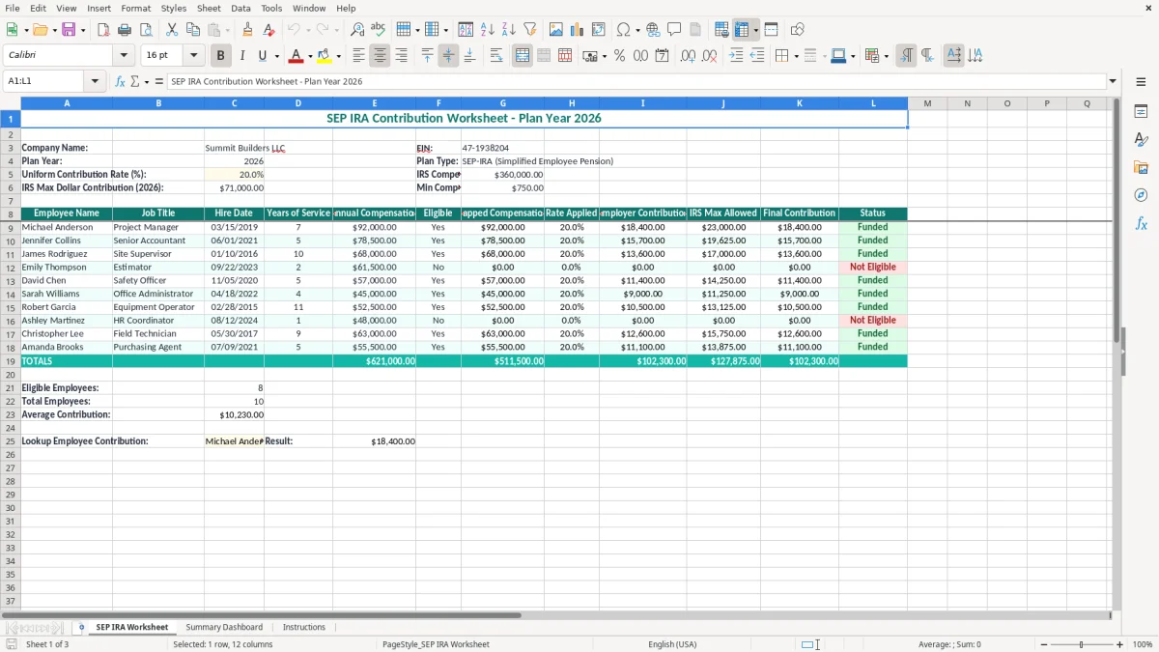Click Sort Ascending icon
The width and height of the screenshot is (1159, 652).
488,30
